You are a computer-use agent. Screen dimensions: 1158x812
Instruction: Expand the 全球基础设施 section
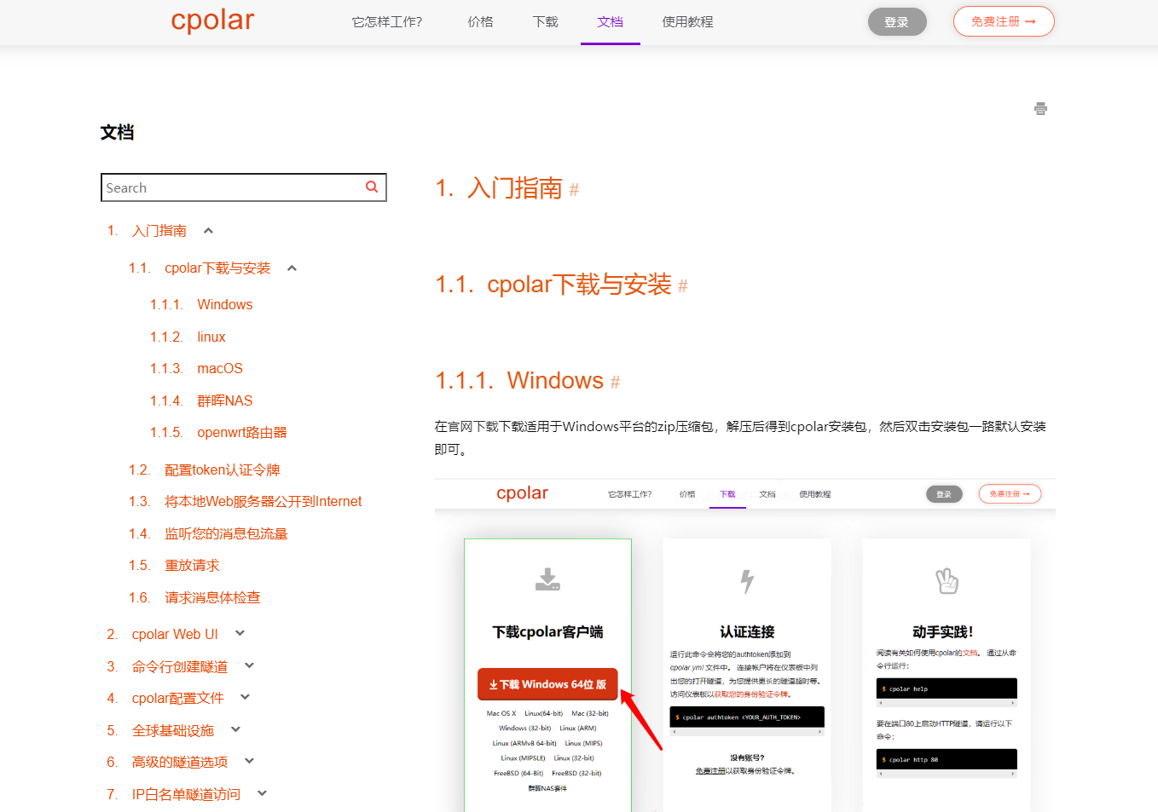pyautogui.click(x=235, y=728)
